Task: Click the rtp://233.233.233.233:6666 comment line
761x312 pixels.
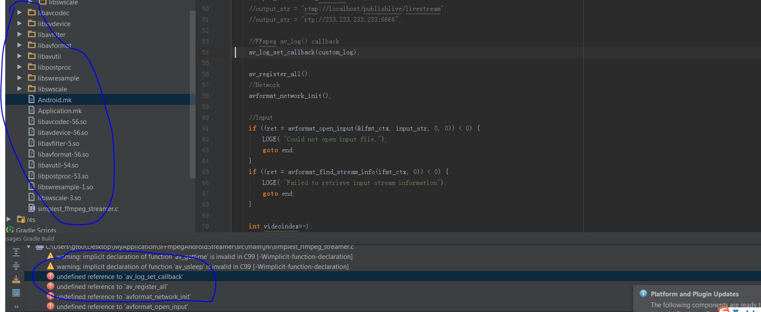Action: [325, 20]
